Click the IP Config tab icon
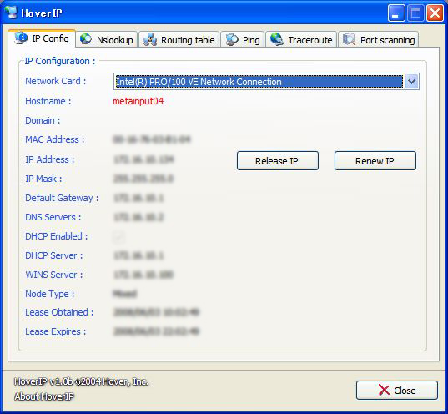The image size is (448, 414). coord(21,38)
